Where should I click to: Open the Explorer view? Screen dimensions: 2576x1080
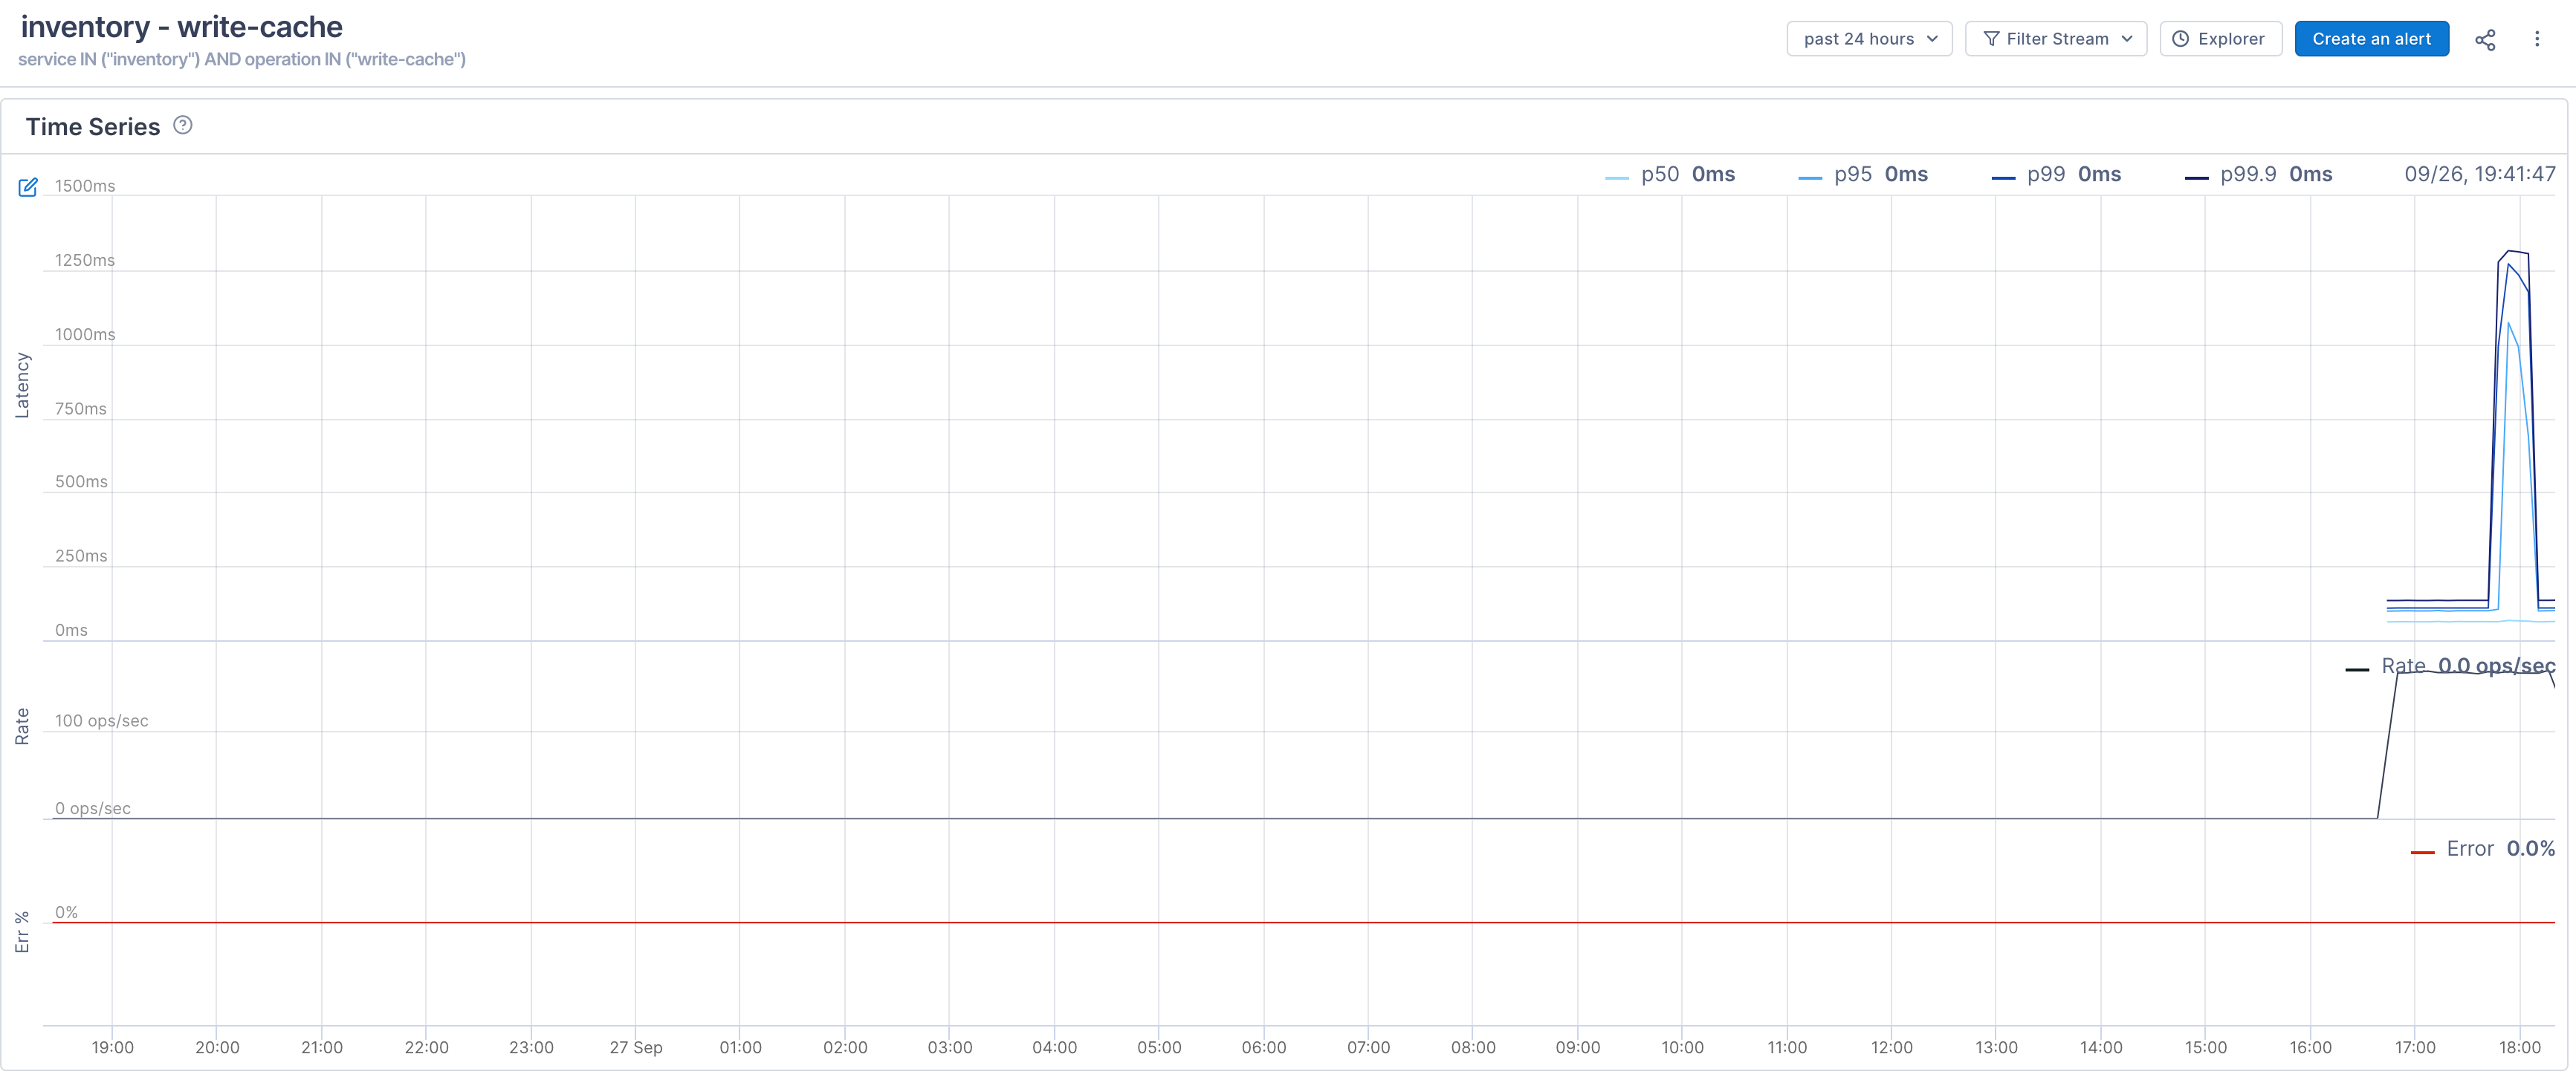[2220, 38]
